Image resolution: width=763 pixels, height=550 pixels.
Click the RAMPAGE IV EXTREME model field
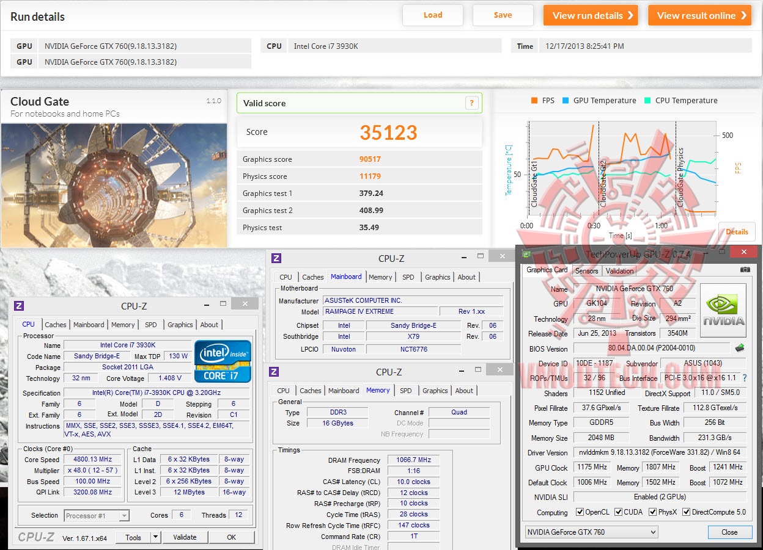pos(380,311)
